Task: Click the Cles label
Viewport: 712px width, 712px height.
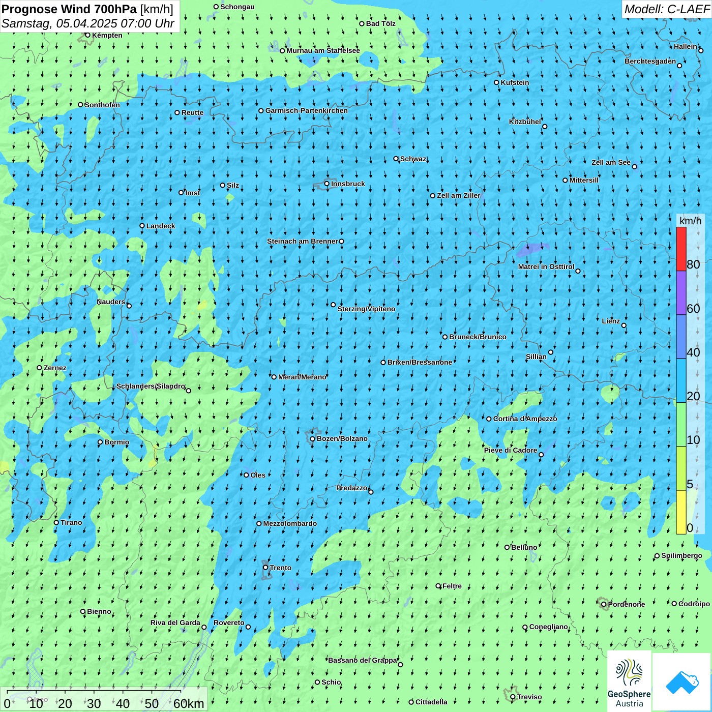Action: click(258, 475)
